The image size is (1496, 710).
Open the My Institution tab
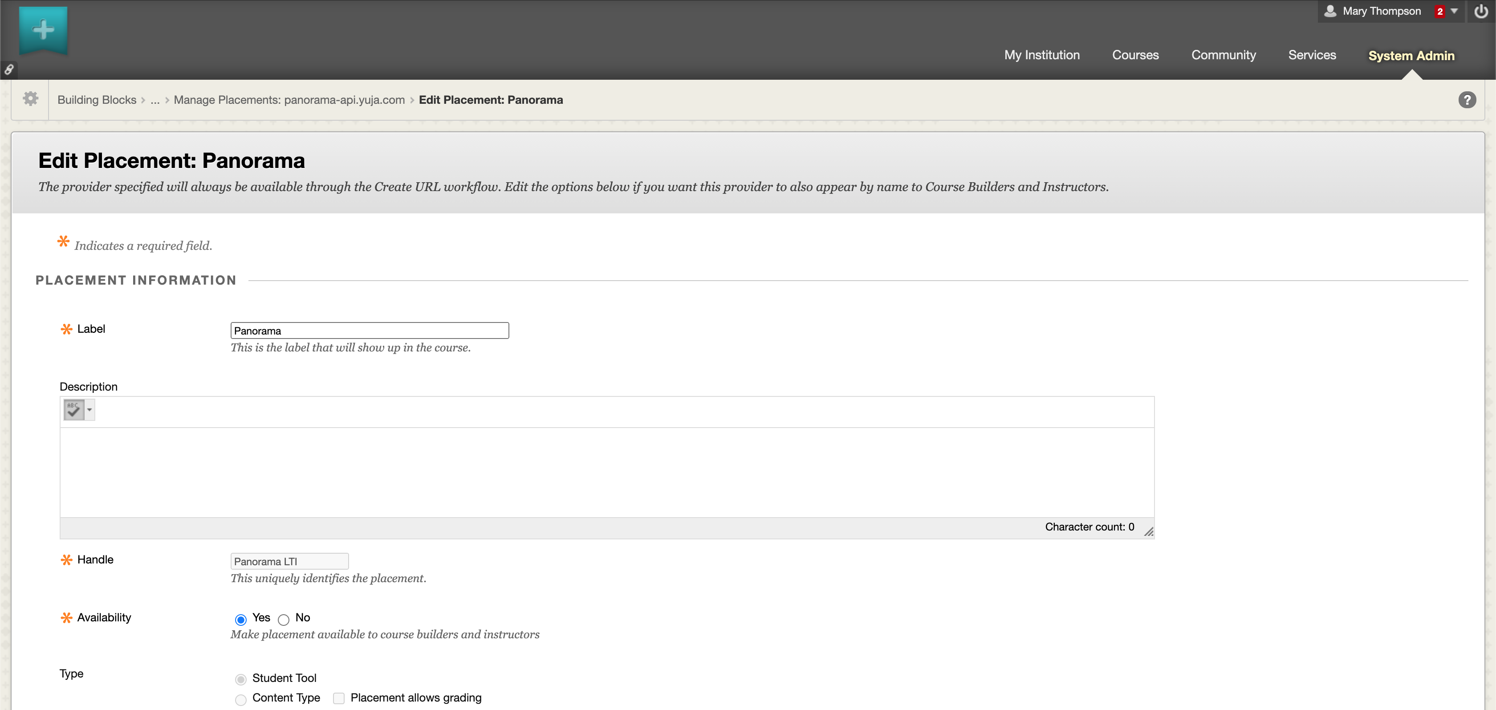[x=1042, y=55]
